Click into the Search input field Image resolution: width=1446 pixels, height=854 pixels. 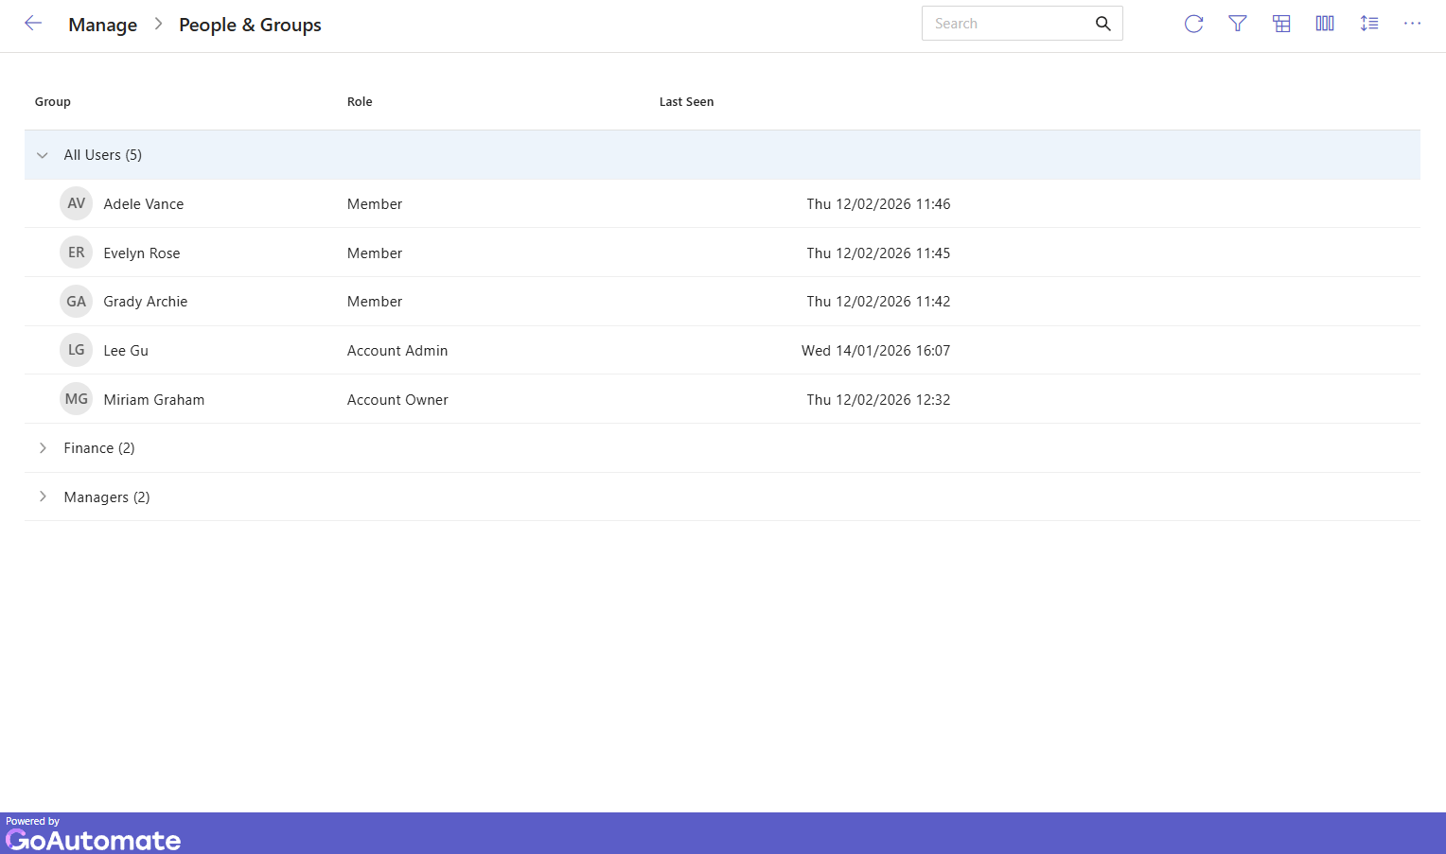(1008, 24)
